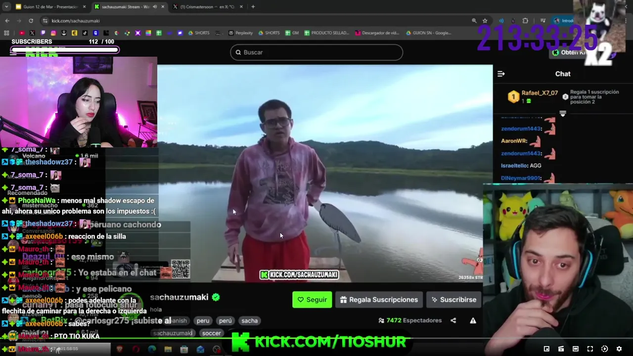
Task: Open the X bookmark icon in bookmarks bar
Action: [32, 33]
